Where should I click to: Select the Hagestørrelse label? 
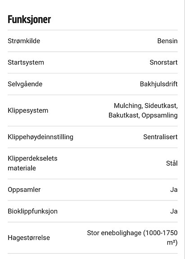pos(29,238)
